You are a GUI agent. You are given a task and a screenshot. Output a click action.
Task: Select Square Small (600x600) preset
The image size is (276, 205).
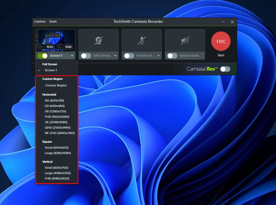[x=56, y=148]
